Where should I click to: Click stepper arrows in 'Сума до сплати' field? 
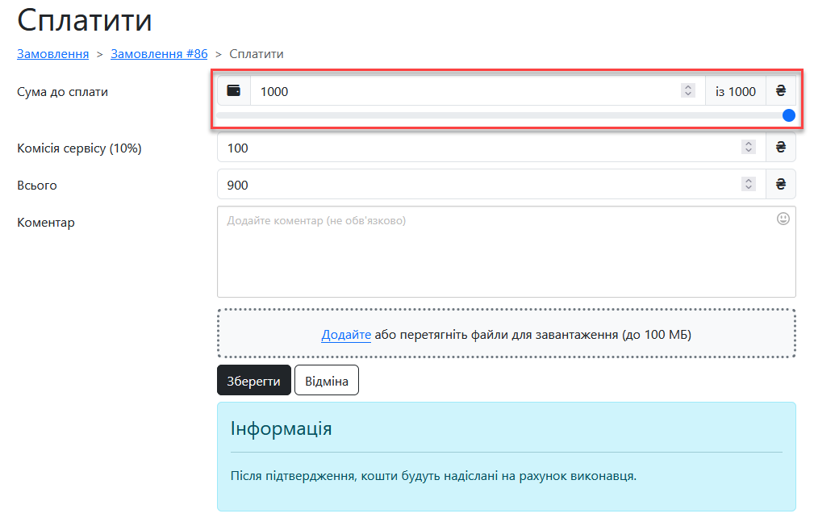(x=688, y=90)
